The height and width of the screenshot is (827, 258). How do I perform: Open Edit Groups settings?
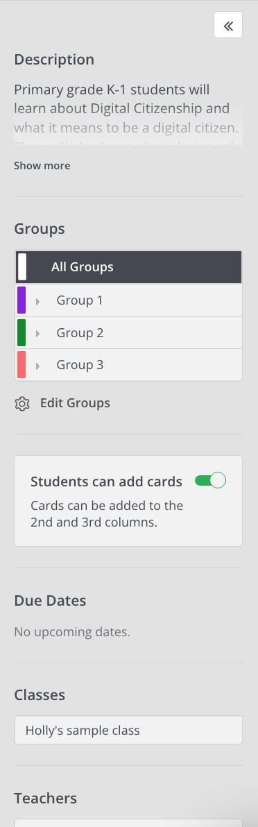coord(75,404)
